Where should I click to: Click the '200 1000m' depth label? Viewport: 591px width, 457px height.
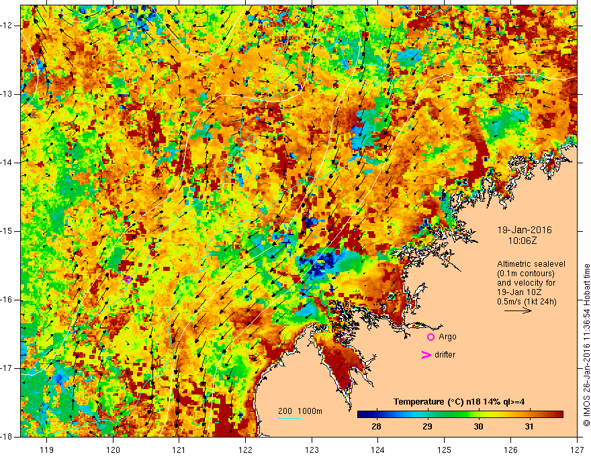[300, 411]
